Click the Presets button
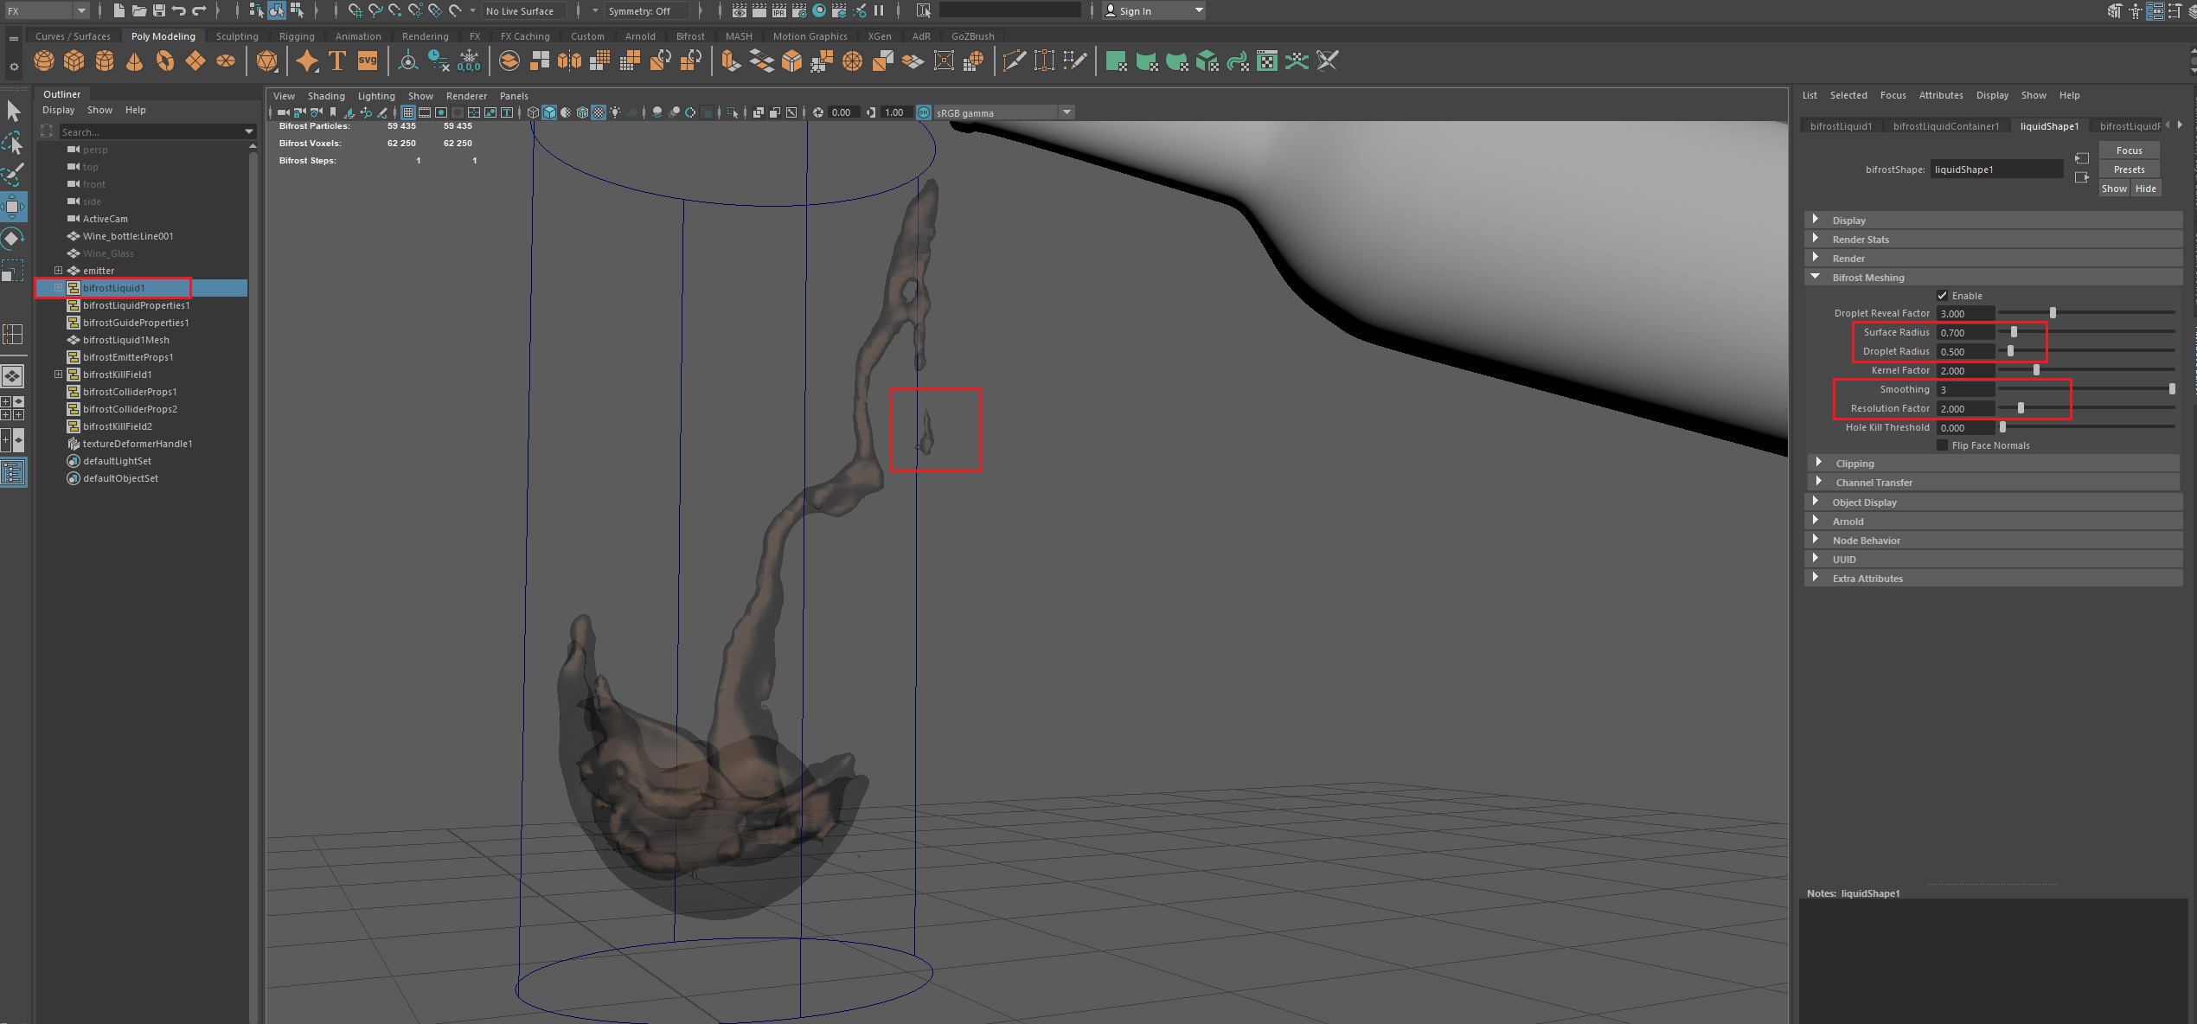Screen dimensions: 2197x1024 [x=2129, y=170]
